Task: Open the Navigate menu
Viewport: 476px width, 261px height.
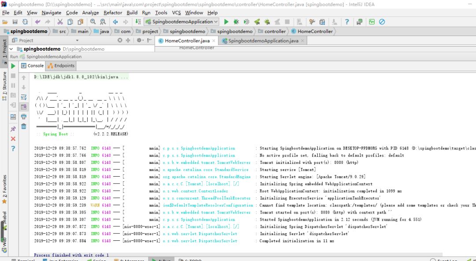Action: coord(51,13)
